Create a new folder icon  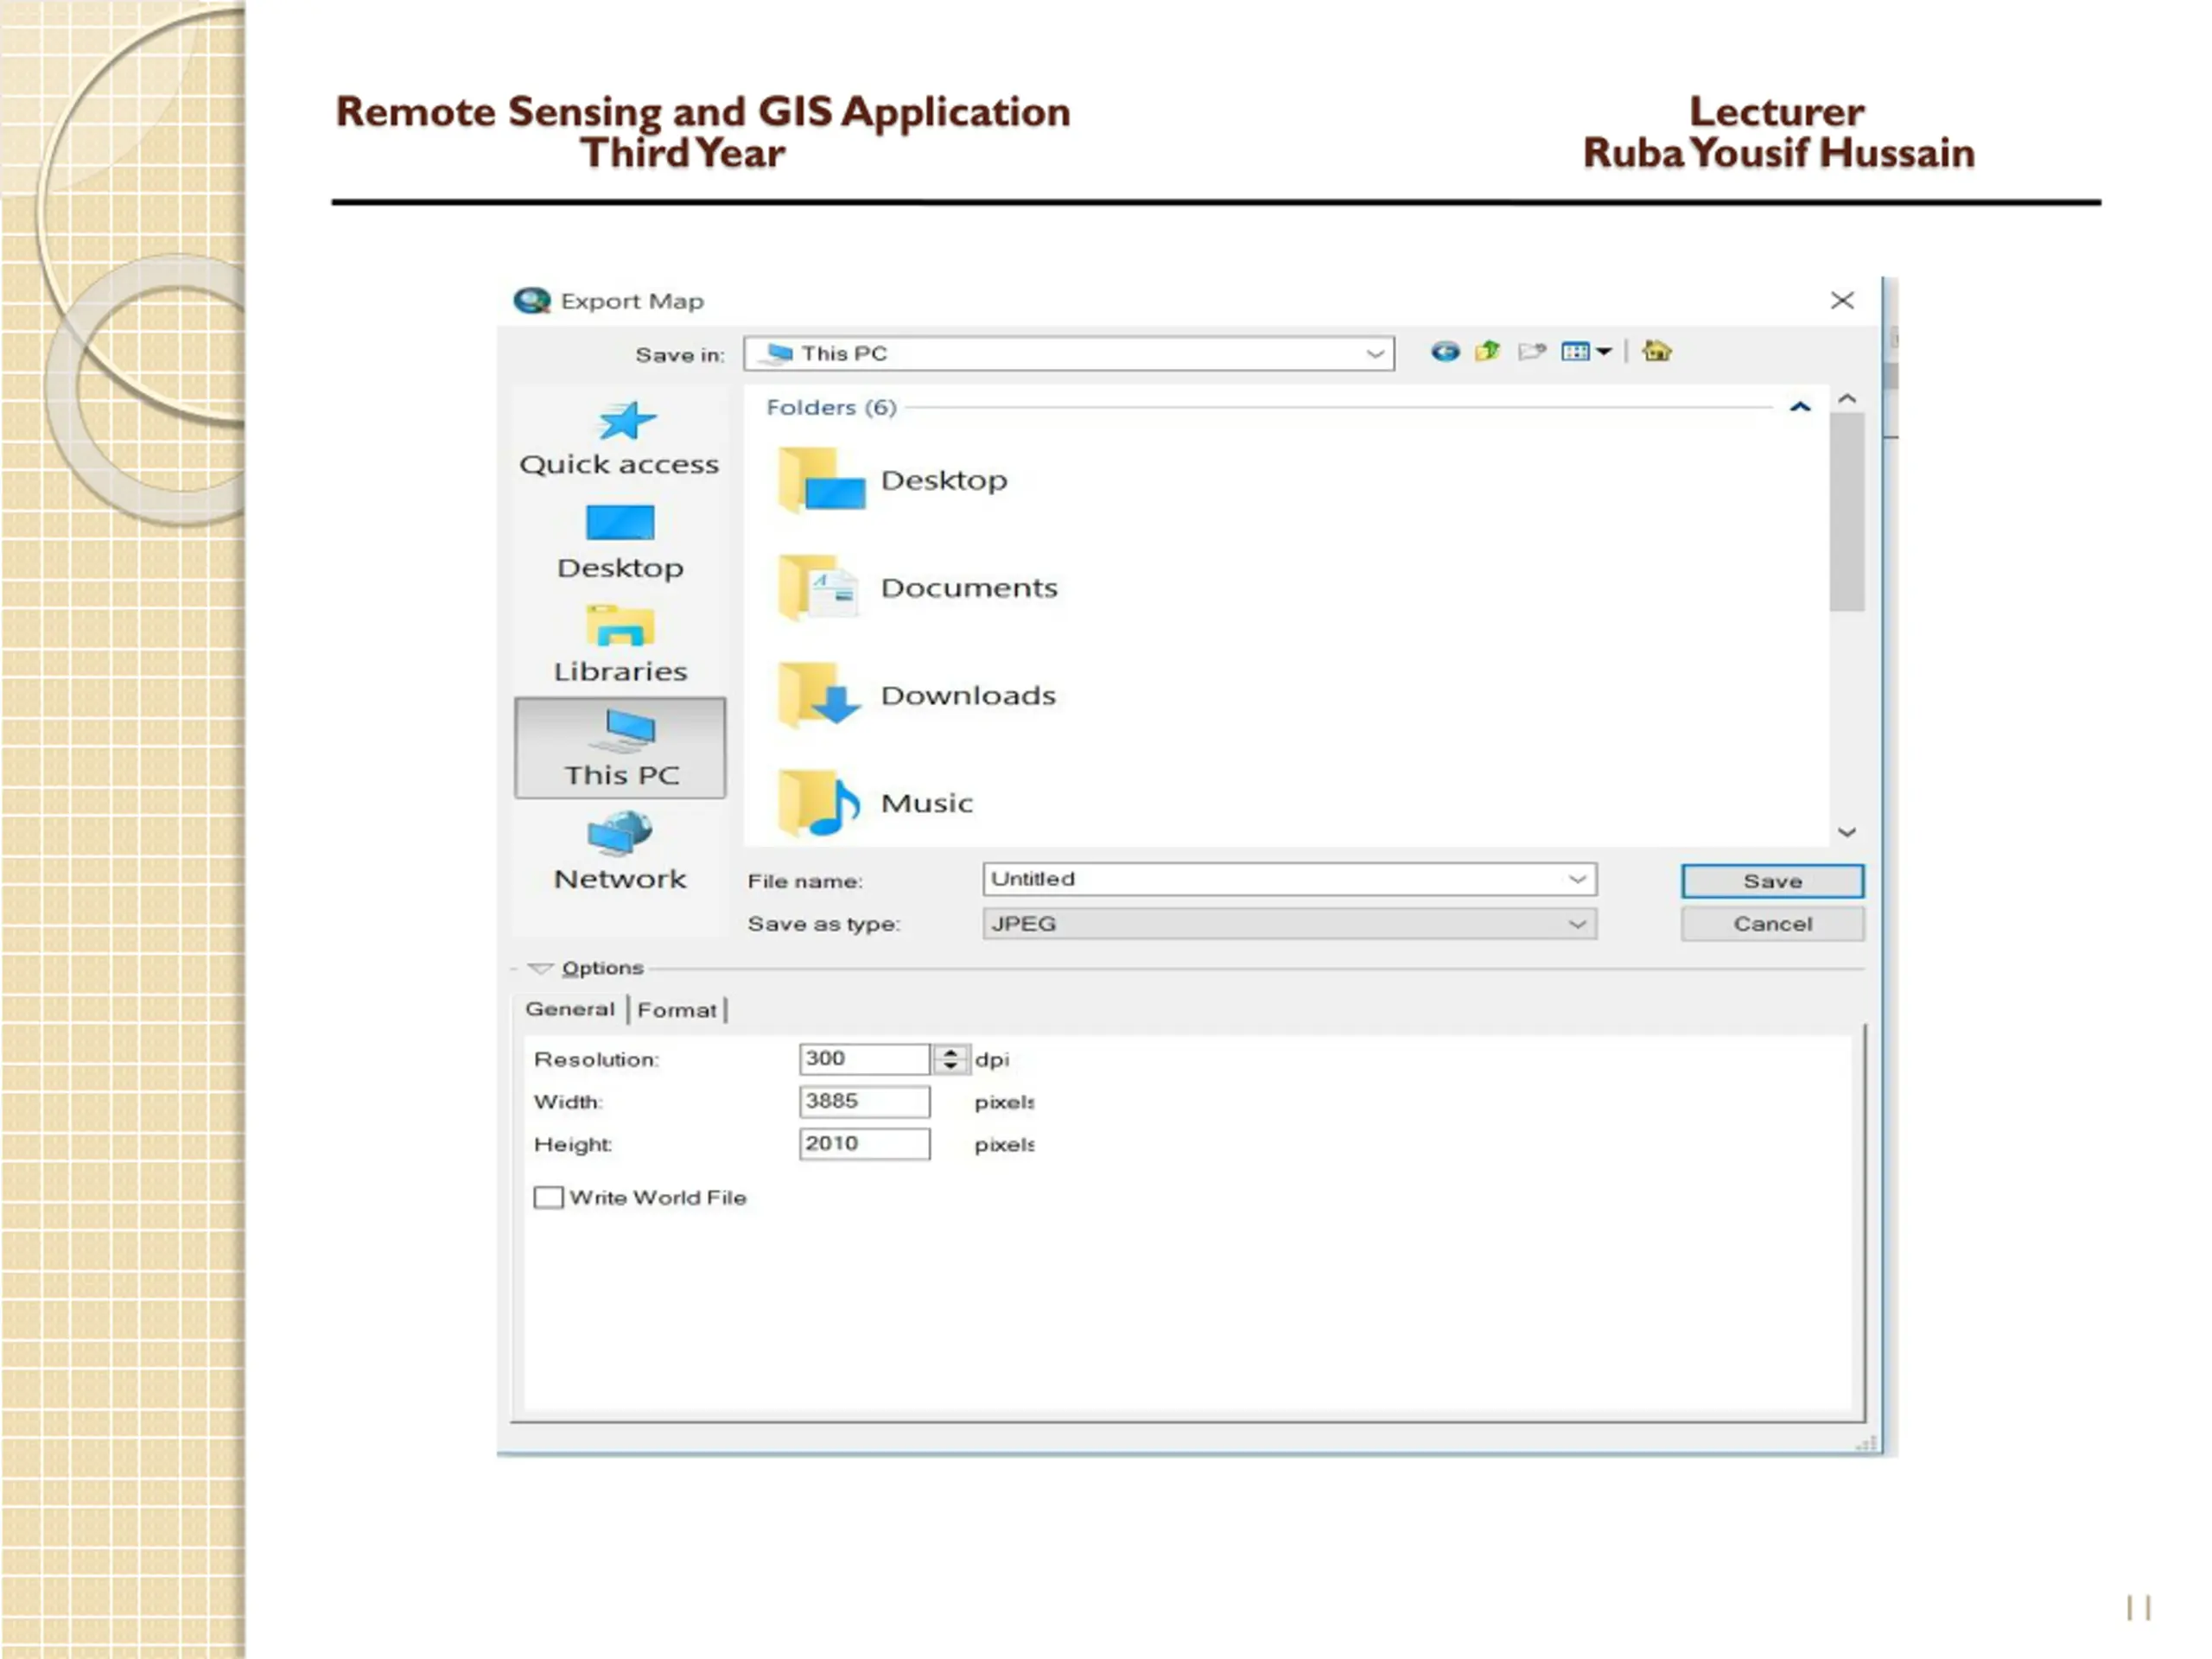click(x=1531, y=351)
